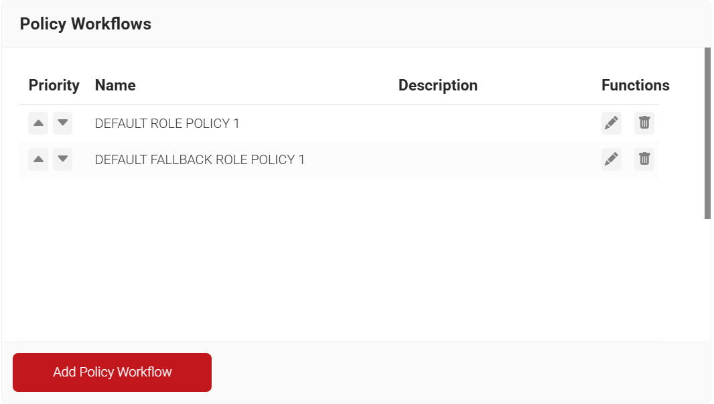
Task: Delete DEFAULT ROLE POLICY 1 using trash icon
Action: tap(644, 123)
